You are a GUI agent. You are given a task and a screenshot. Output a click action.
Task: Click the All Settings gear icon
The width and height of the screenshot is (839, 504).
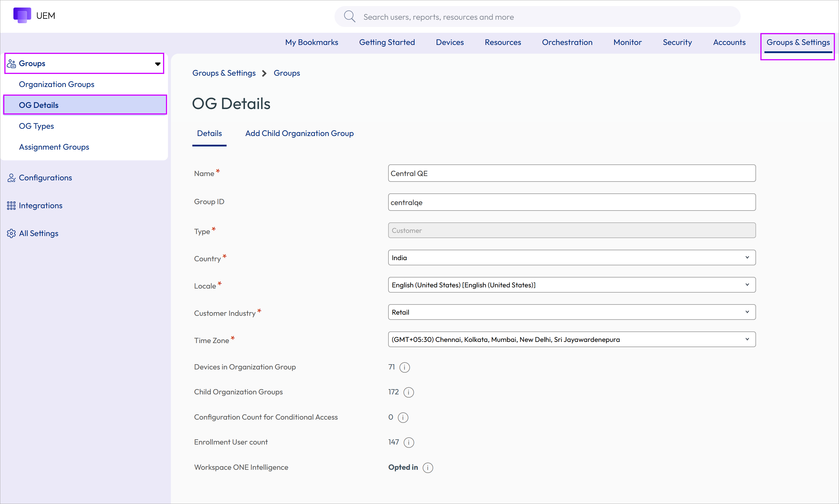(x=11, y=233)
